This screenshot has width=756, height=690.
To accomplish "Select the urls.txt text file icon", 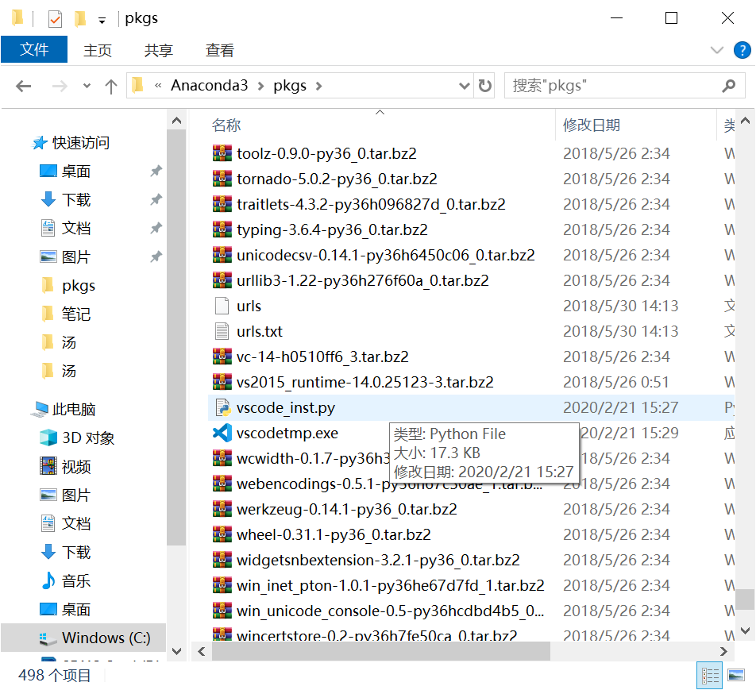I will point(222,331).
